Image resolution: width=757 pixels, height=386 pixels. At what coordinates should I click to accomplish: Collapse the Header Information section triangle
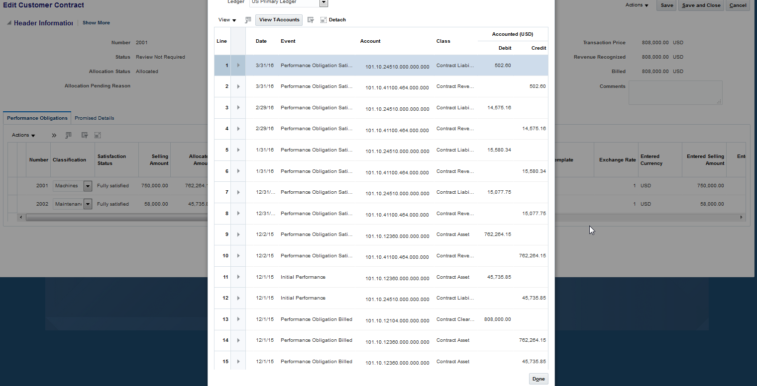pyautogui.click(x=9, y=23)
